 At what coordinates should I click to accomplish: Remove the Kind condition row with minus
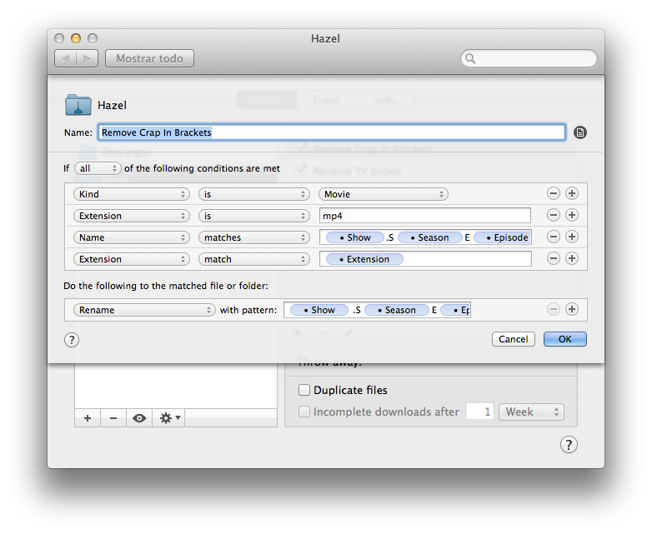click(553, 193)
